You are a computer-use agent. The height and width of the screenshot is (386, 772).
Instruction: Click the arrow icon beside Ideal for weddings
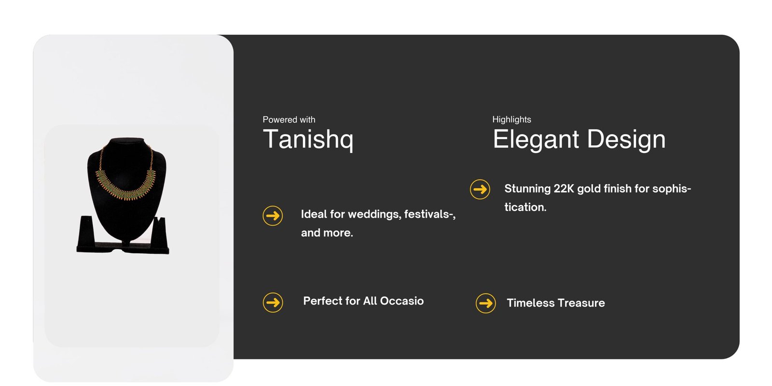273,216
